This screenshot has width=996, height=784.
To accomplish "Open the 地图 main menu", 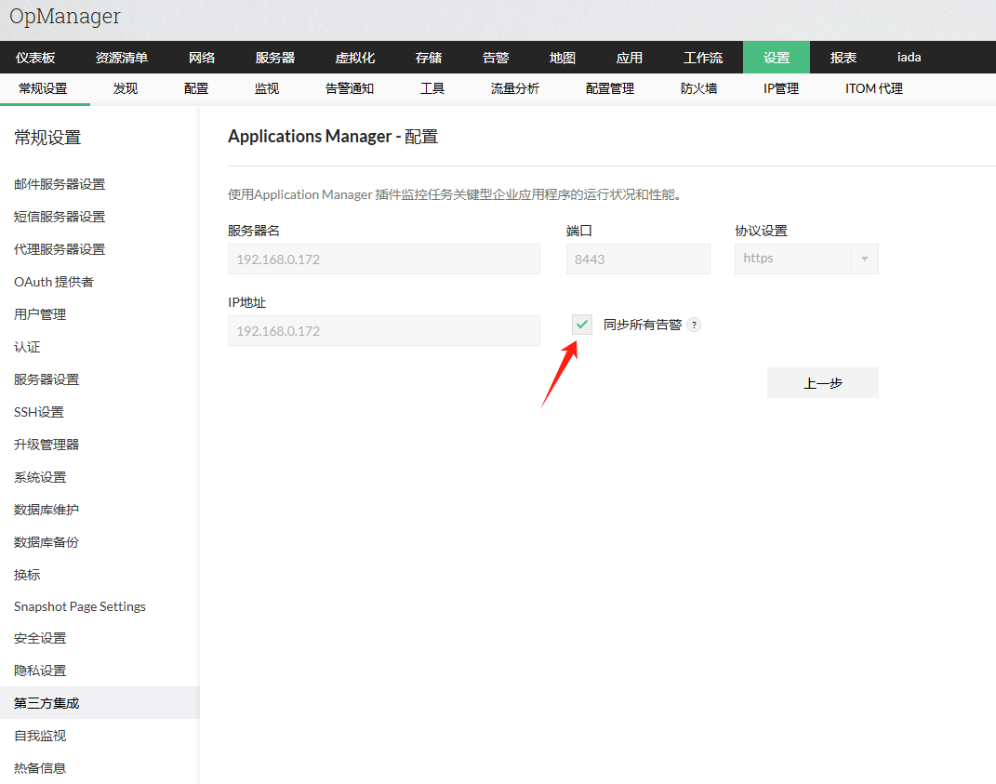I will click(562, 57).
